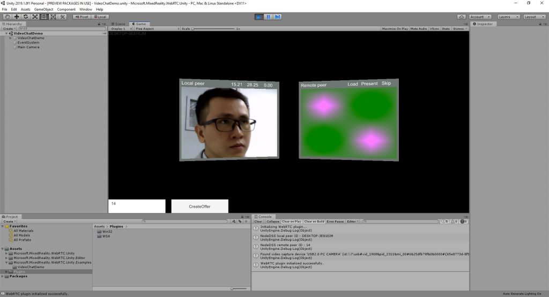Collapse VideoChatDemo scene root
This screenshot has width=549, height=297.
[6, 34]
